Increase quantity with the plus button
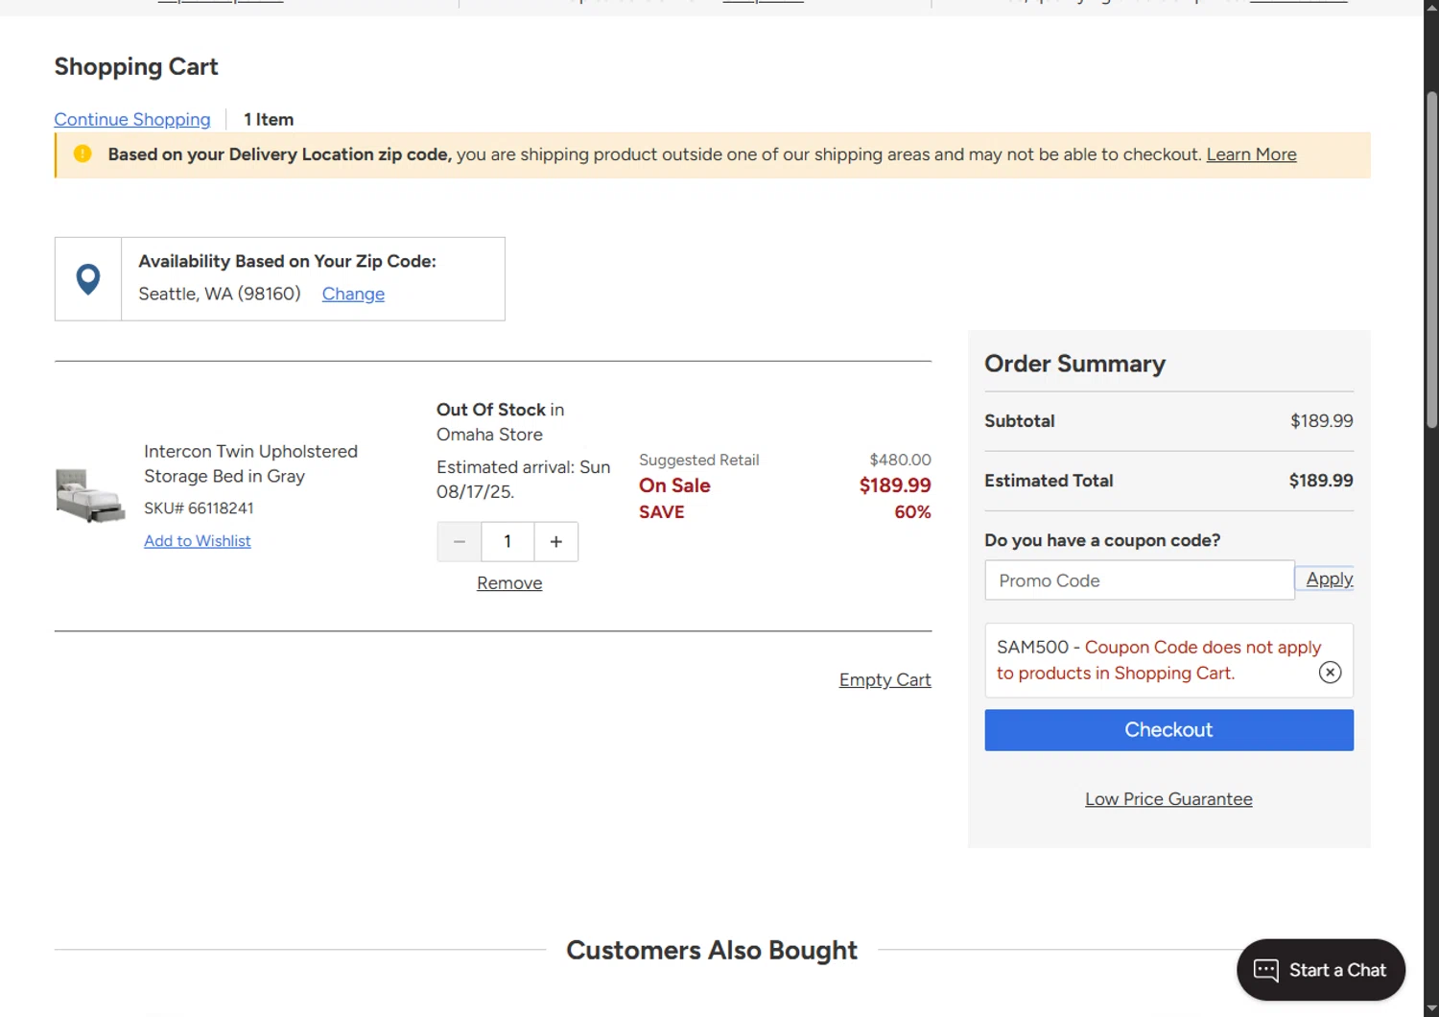 point(556,542)
